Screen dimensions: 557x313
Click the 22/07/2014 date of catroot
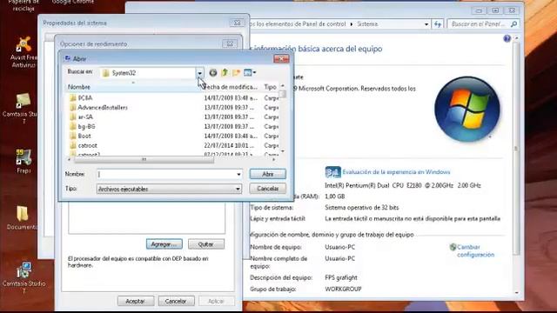[x=229, y=145]
